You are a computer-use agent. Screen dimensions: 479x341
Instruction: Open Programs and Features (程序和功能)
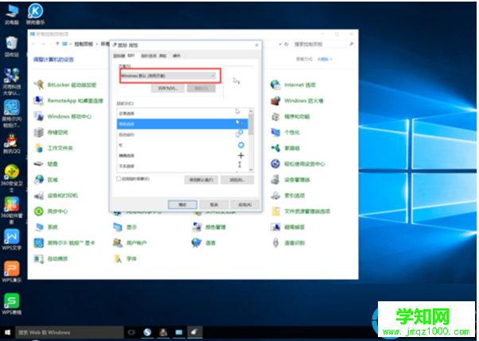click(290, 116)
